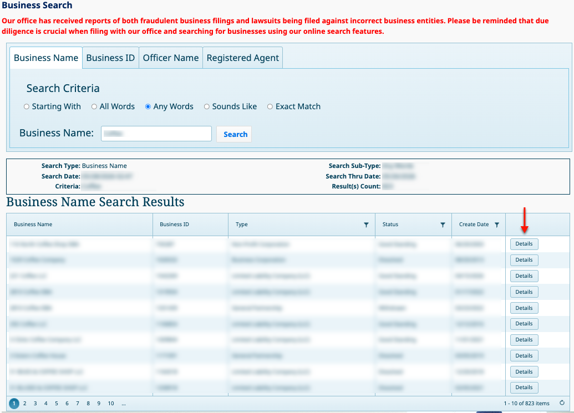This screenshot has height=413, width=574.
Task: Go to results page 9
Action: [x=99, y=404]
